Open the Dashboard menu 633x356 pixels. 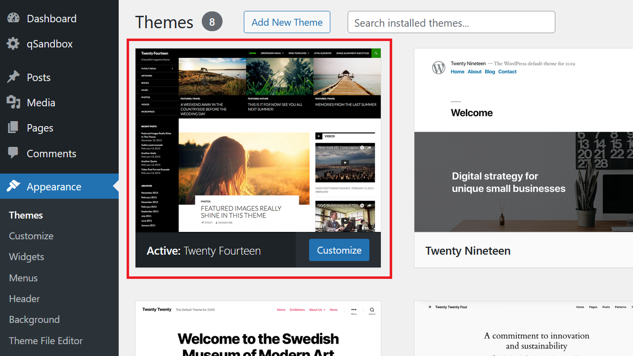tap(59, 18)
